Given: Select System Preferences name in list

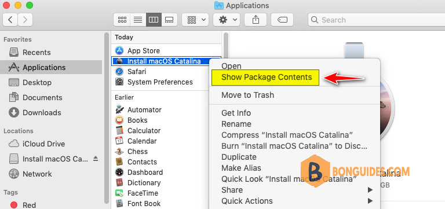Looking at the screenshot, I should (x=160, y=82).
